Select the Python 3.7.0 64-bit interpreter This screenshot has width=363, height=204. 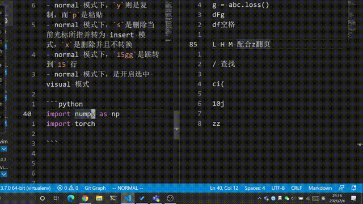pos(26,188)
